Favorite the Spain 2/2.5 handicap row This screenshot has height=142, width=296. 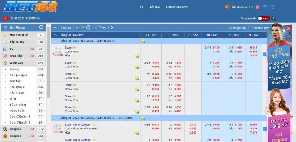(137, 67)
